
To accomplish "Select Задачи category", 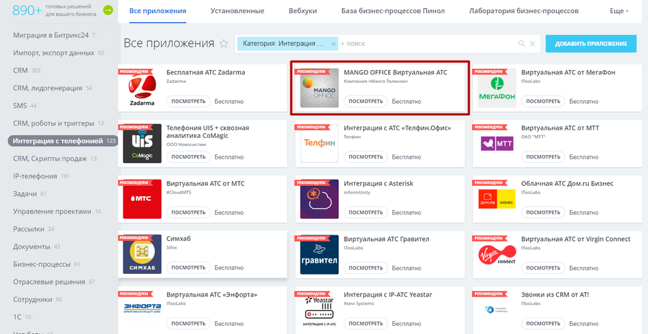I will (x=30, y=194).
